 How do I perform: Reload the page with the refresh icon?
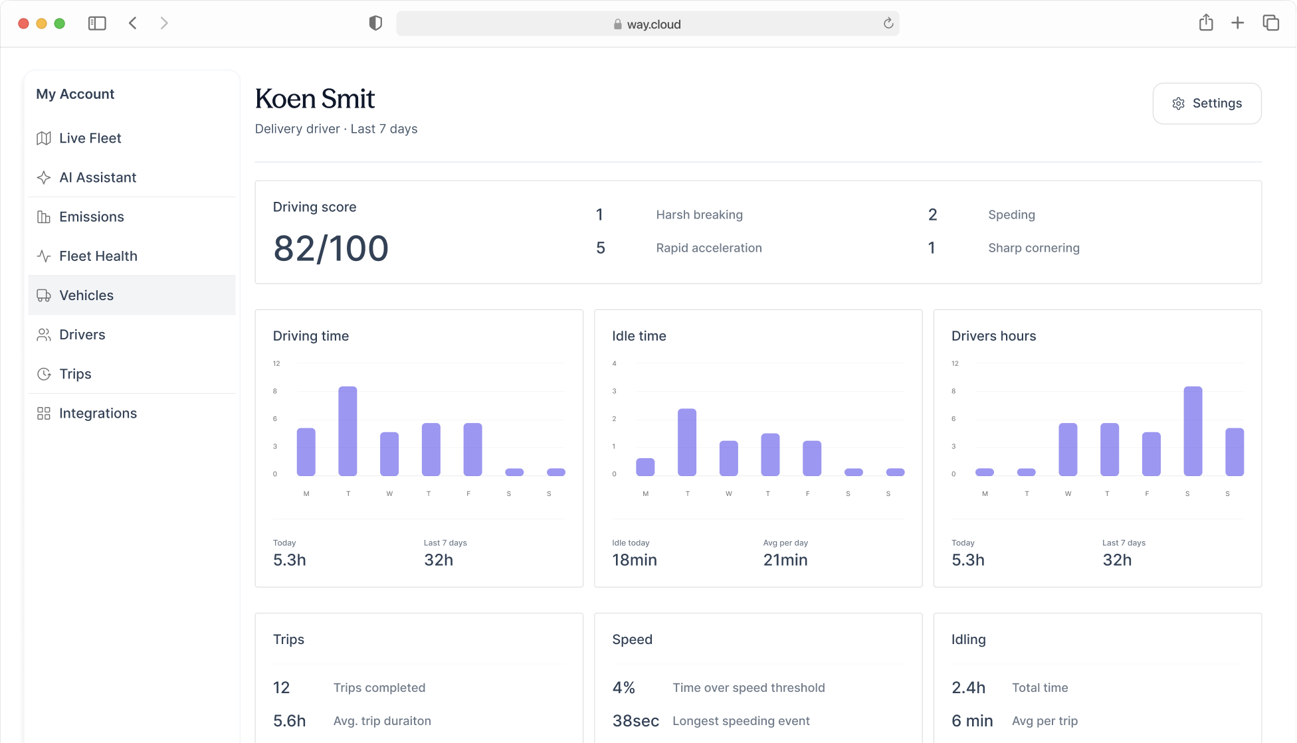pos(889,23)
